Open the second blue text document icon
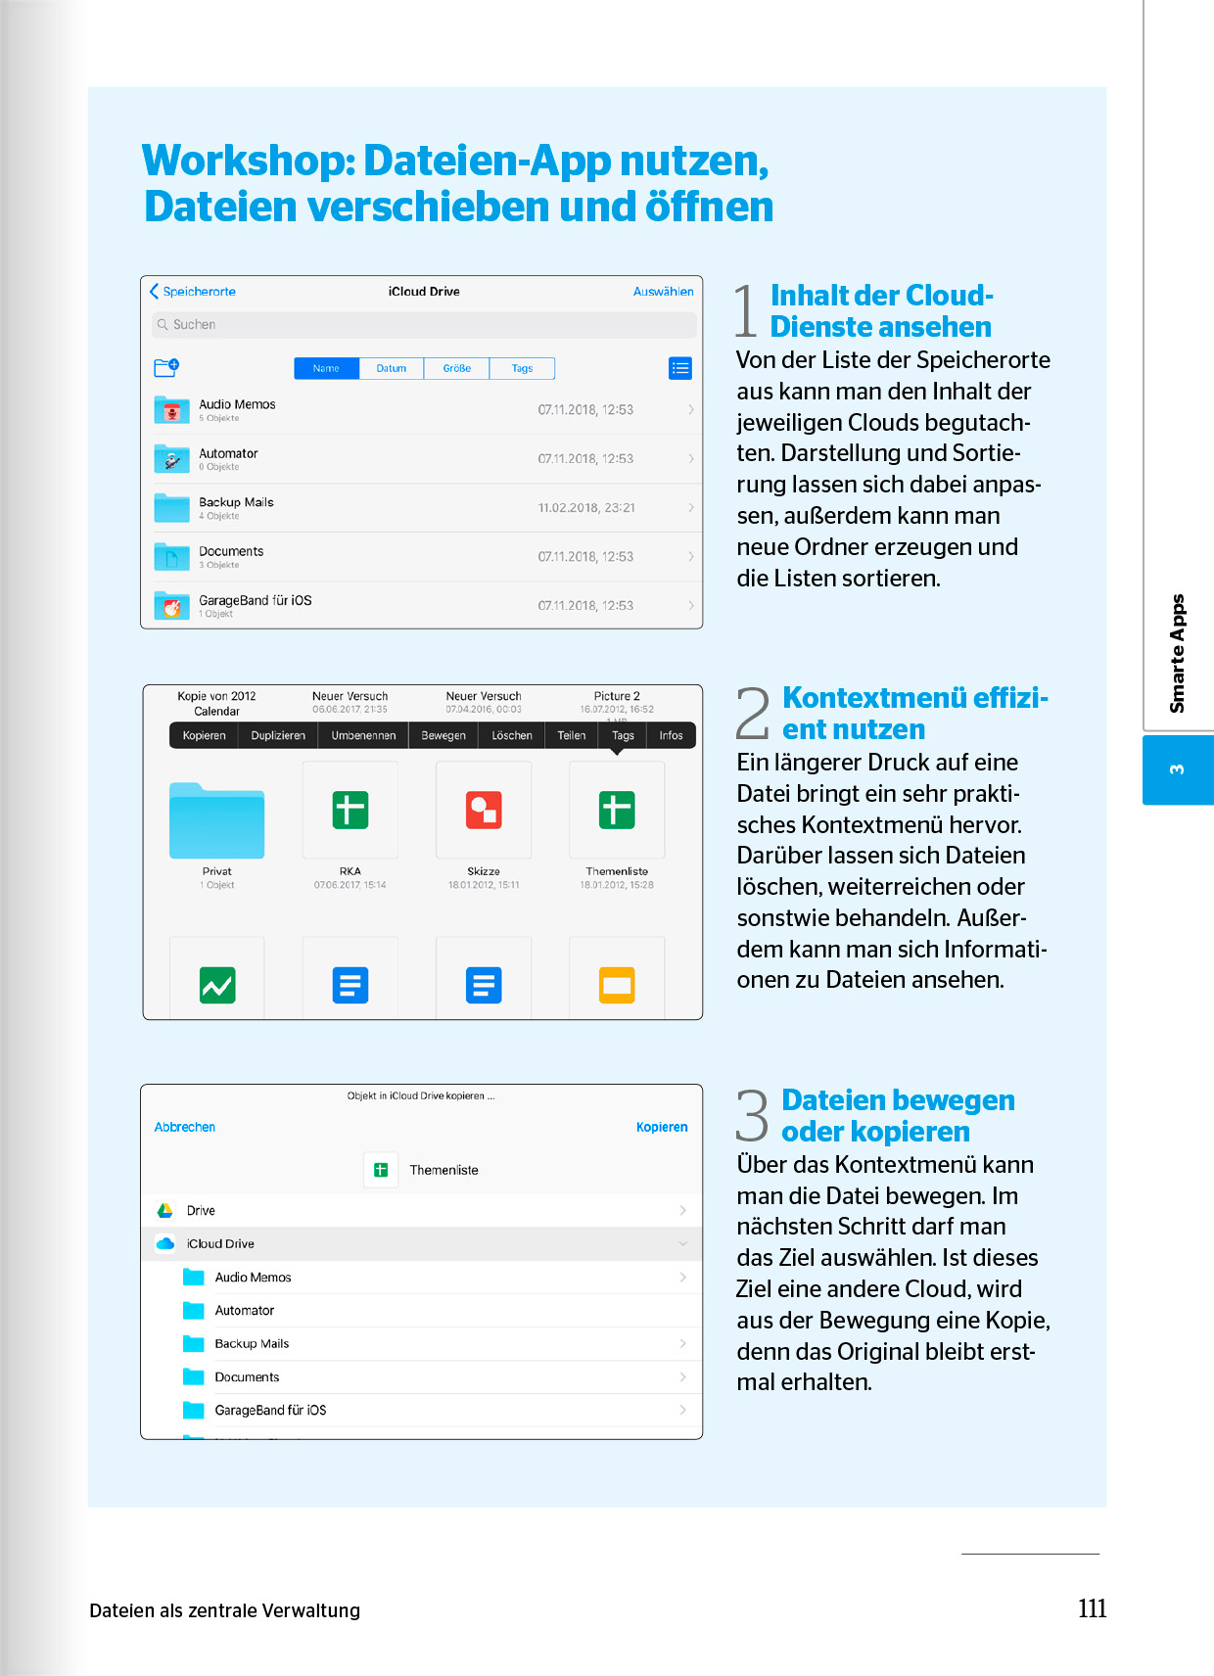Image resolution: width=1214 pixels, height=1676 pixels. point(484,985)
